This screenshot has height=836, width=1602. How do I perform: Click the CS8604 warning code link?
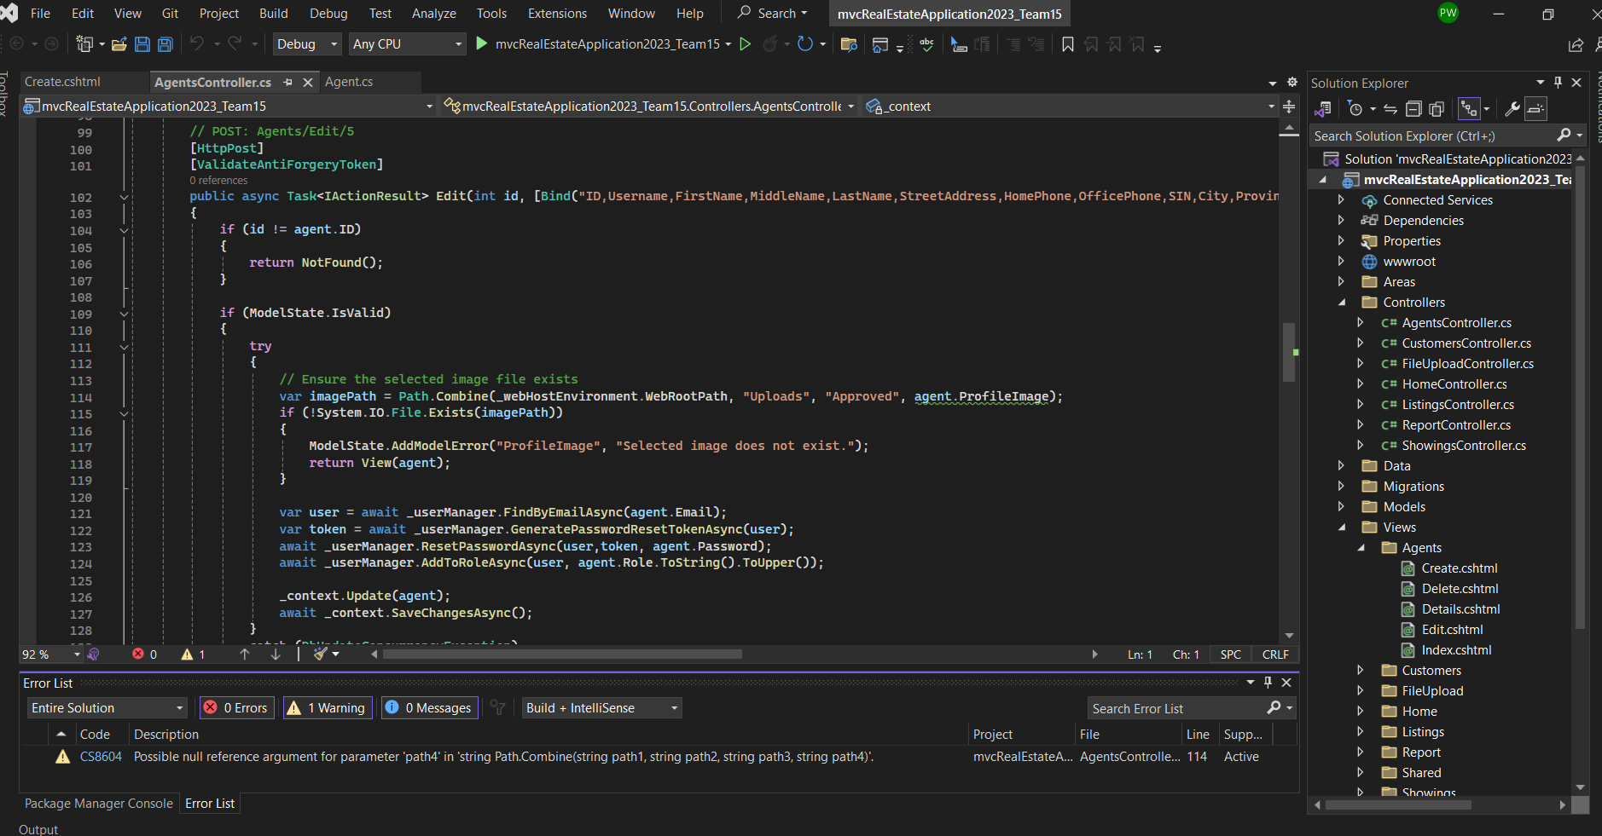(x=101, y=757)
